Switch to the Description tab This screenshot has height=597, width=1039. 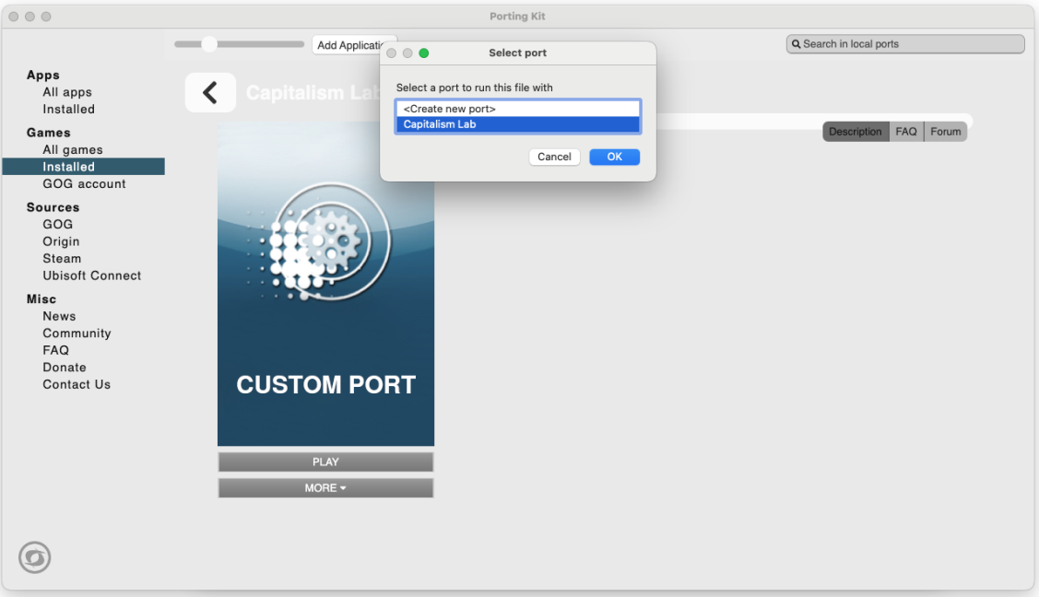pos(855,132)
